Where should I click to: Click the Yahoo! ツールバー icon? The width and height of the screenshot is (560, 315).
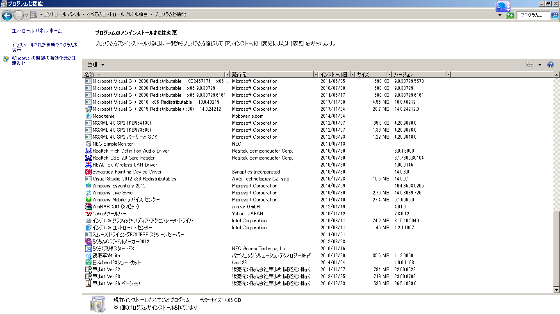click(x=88, y=214)
